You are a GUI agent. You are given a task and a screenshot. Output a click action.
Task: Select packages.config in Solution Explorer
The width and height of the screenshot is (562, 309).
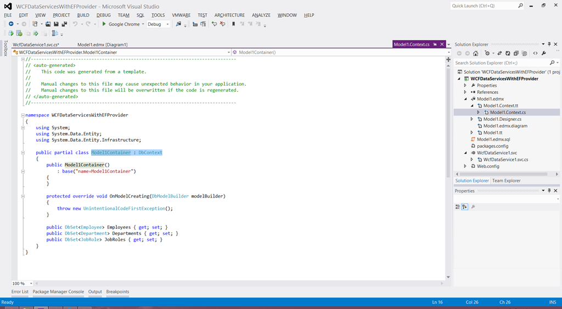pyautogui.click(x=492, y=146)
